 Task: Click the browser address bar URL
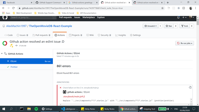[72, 8]
